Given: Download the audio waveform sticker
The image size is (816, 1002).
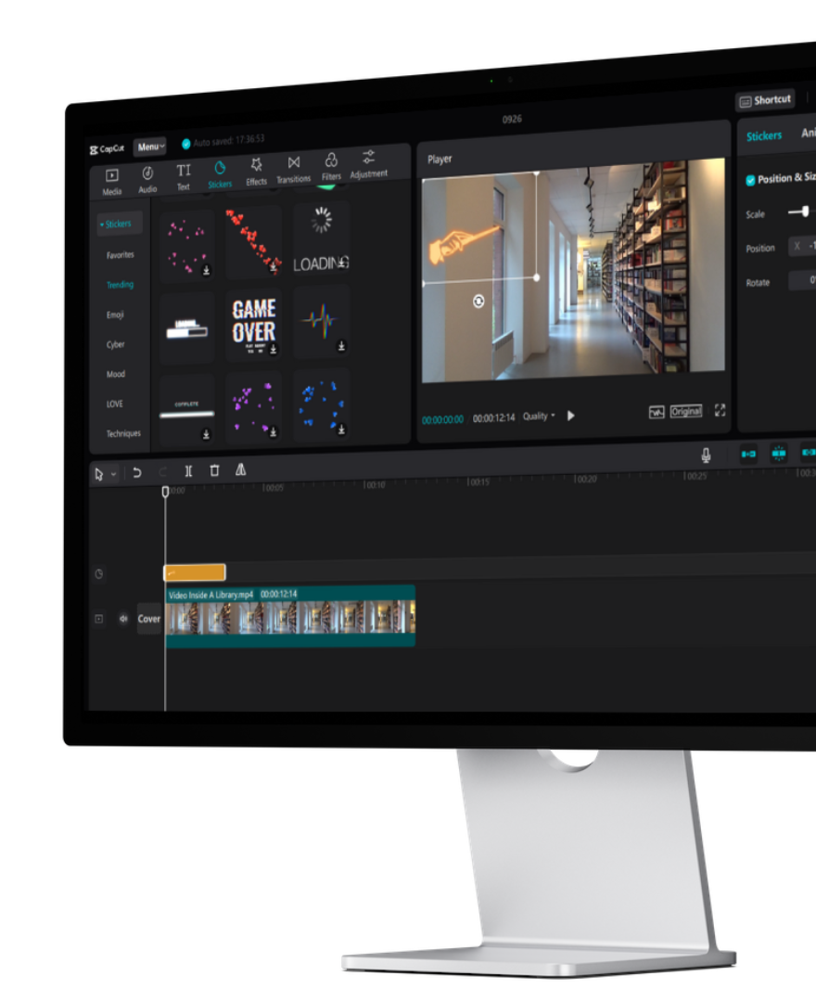Looking at the screenshot, I should click(341, 346).
